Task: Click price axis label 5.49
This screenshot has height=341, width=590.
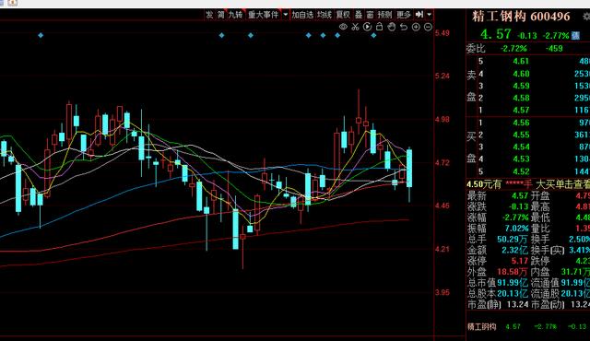Action: 442,33
